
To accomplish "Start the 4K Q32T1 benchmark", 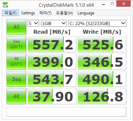I will (x=16, y=62).
